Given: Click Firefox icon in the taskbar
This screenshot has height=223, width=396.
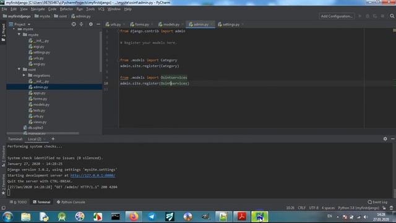Looking at the screenshot, I should [x=134, y=217].
